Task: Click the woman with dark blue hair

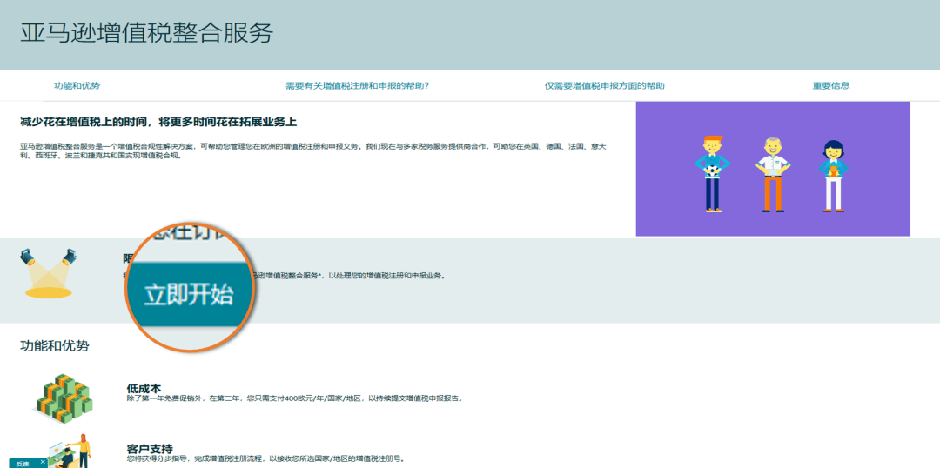Action: [833, 174]
